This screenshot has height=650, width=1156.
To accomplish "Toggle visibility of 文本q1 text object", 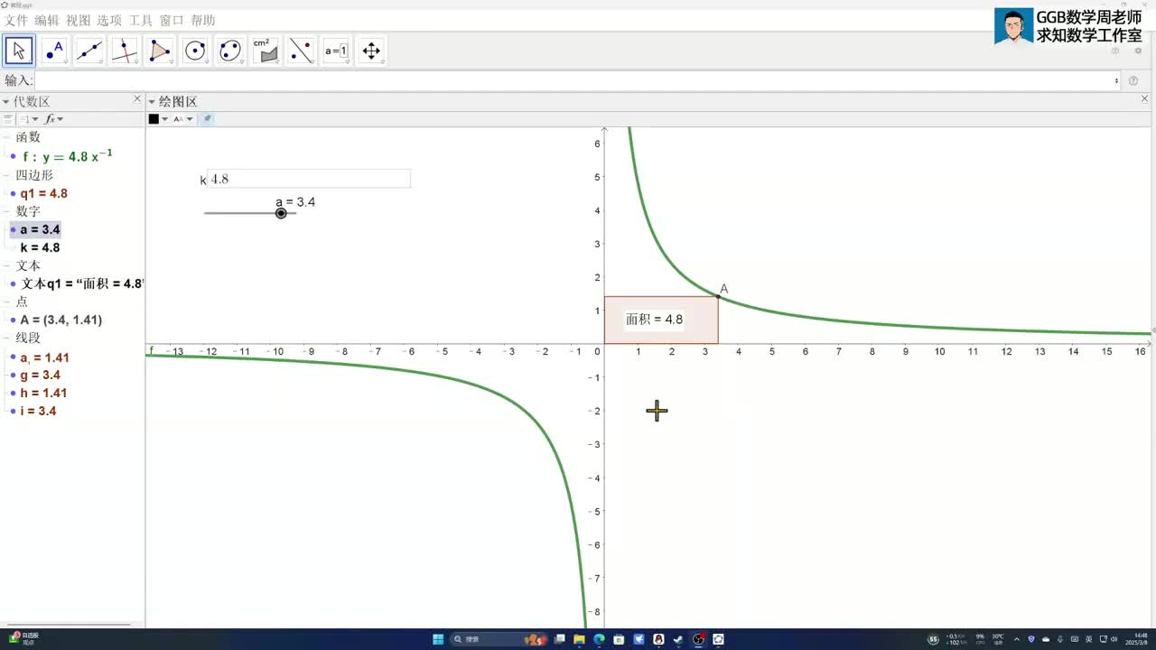I will (x=13, y=283).
